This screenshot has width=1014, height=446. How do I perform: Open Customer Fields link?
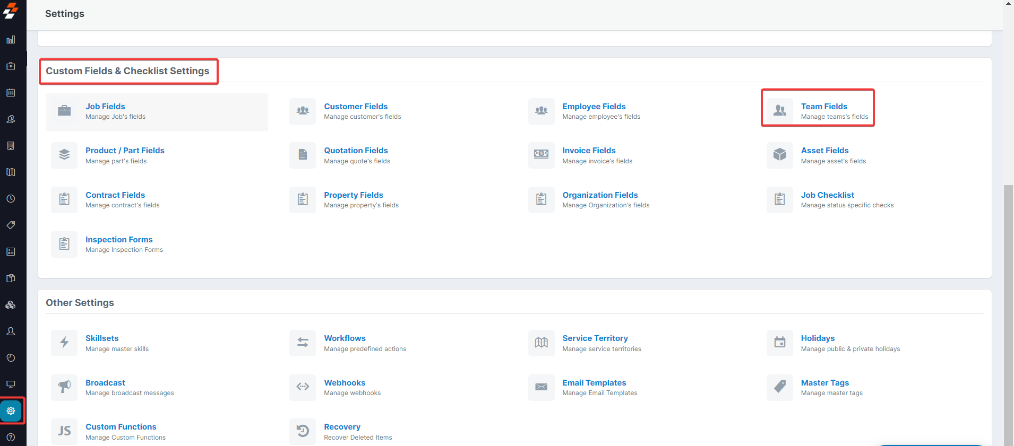(356, 107)
